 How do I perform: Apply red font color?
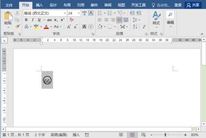(x=46, y=27)
